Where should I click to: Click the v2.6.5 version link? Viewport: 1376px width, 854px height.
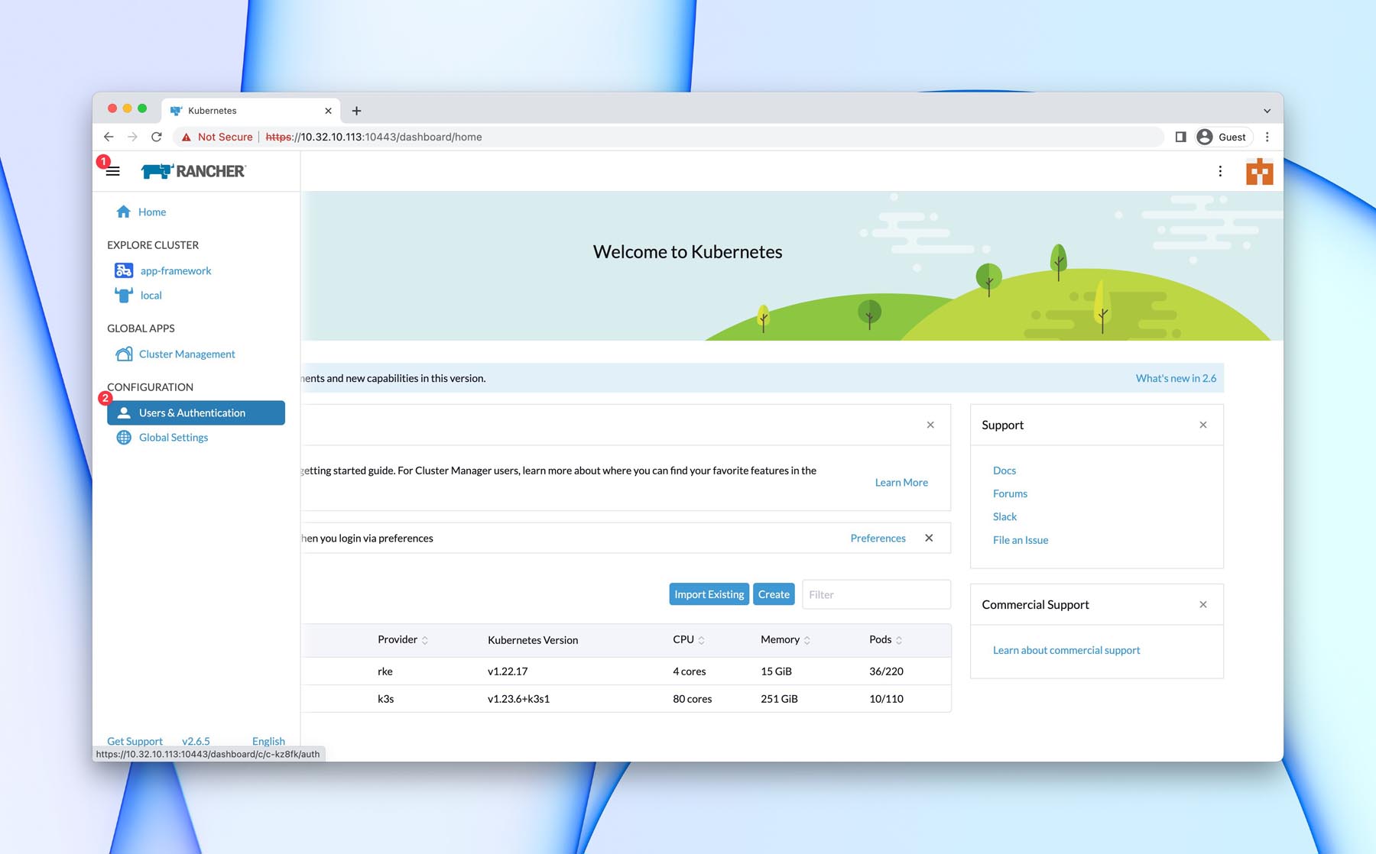[196, 741]
